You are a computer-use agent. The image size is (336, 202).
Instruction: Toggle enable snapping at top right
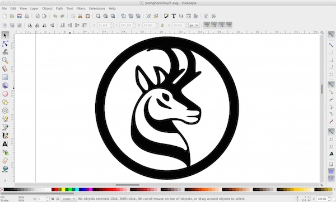coord(331,35)
